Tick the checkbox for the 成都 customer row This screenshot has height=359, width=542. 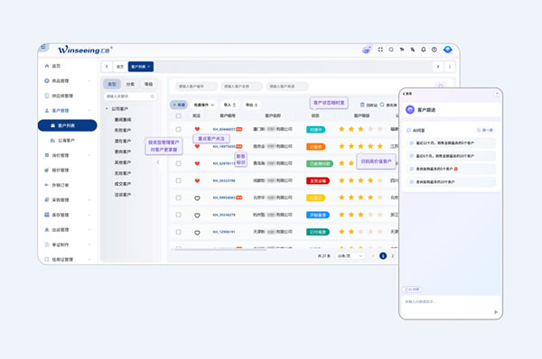[x=178, y=180]
